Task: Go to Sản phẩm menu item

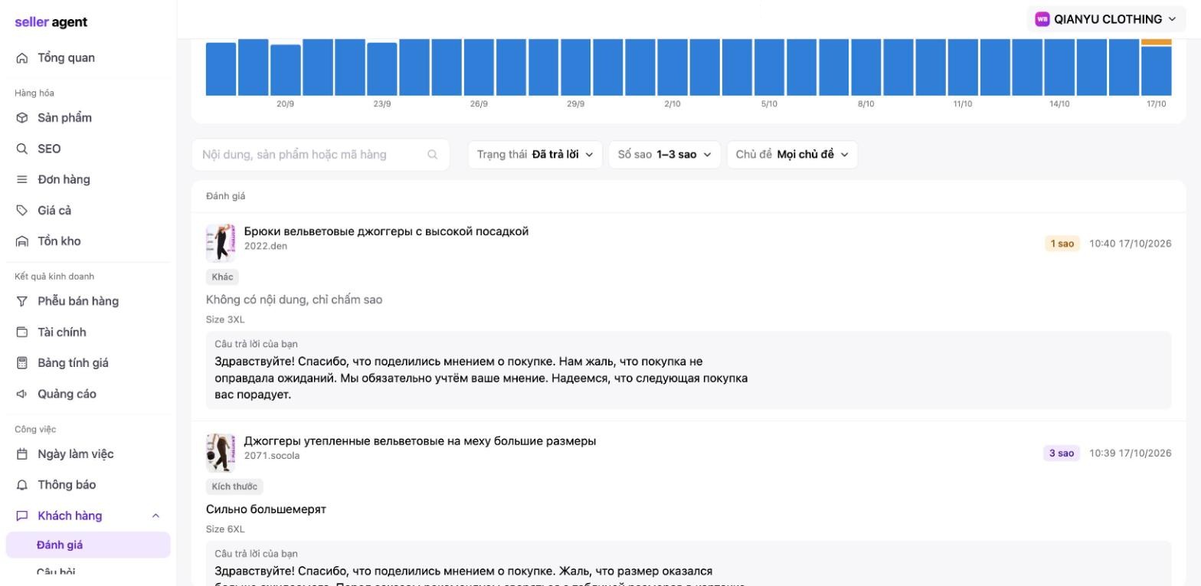Action: pyautogui.click(x=88, y=118)
